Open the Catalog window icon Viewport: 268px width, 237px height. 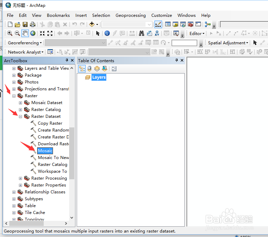tap(175, 24)
